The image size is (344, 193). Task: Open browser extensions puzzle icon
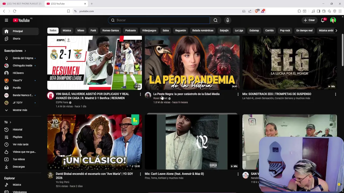pyautogui.click(x=299, y=11)
